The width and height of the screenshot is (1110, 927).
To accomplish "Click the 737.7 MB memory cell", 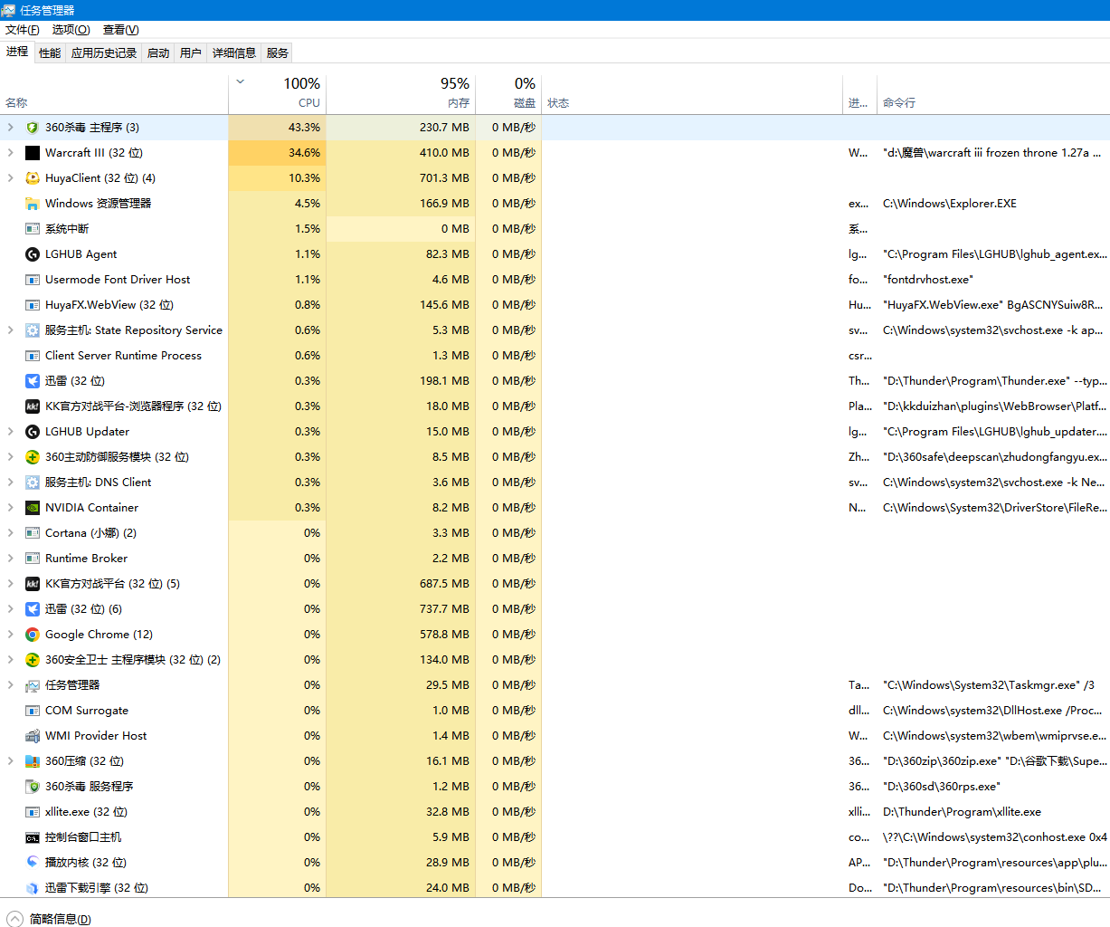I will coord(400,609).
